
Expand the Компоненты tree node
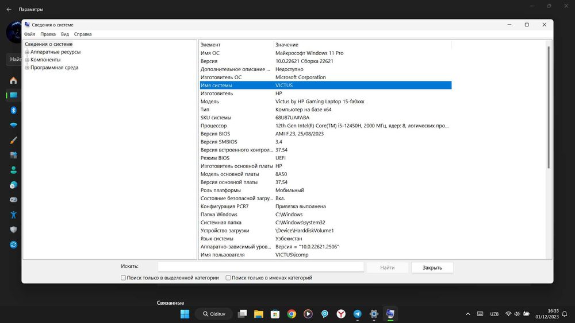[27, 60]
